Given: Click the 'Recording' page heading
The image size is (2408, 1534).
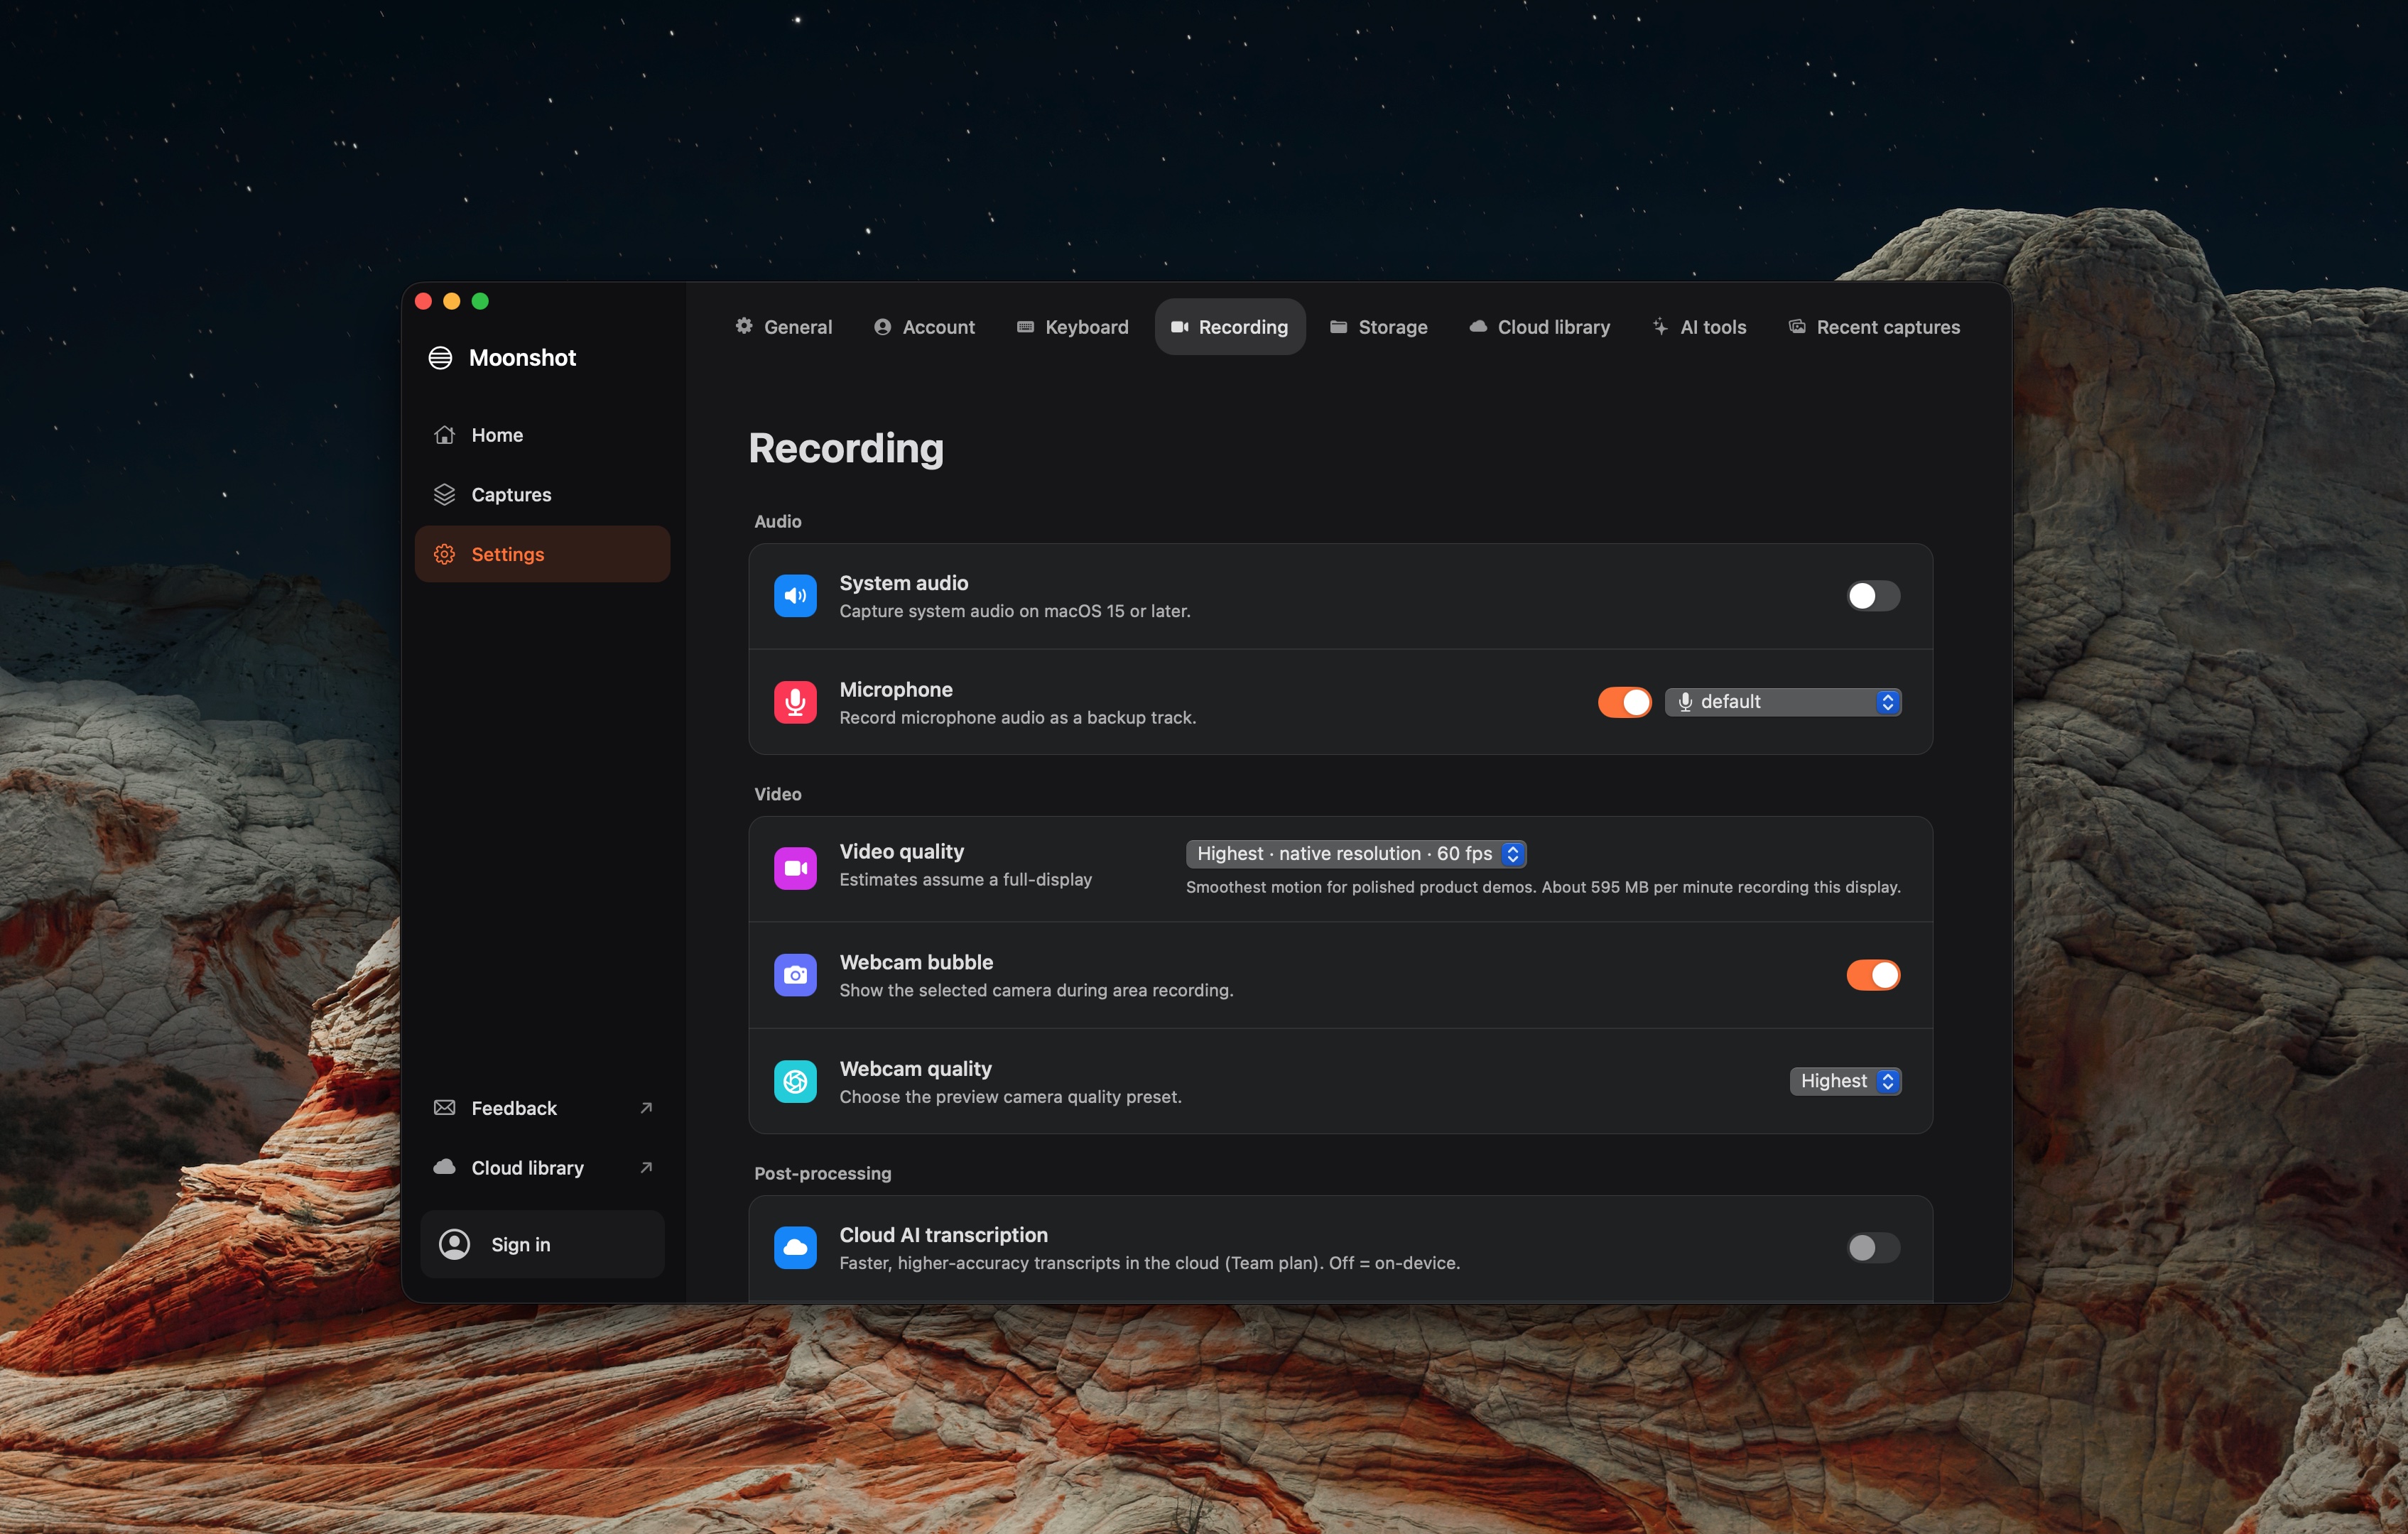Looking at the screenshot, I should click(846, 449).
